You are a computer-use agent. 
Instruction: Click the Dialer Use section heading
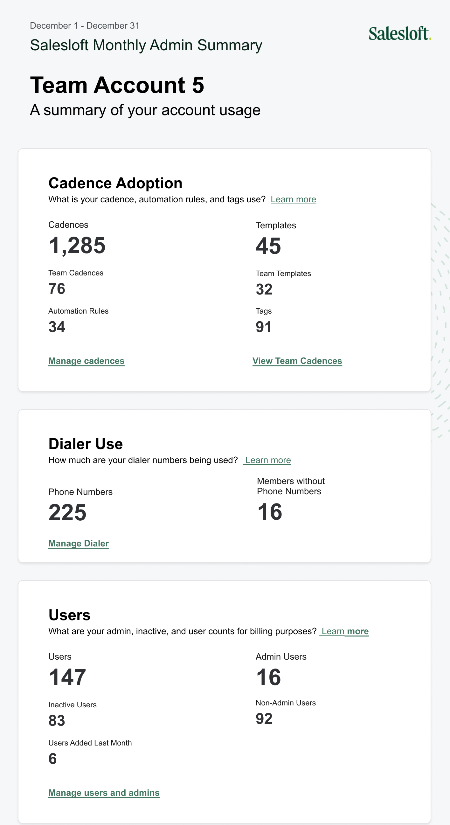pyautogui.click(x=86, y=444)
